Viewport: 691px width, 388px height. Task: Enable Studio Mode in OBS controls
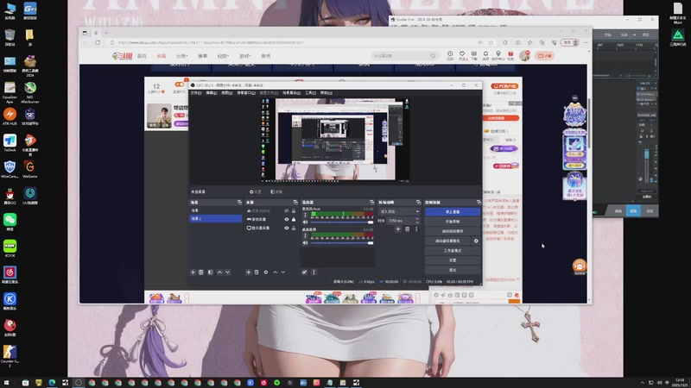(453, 251)
